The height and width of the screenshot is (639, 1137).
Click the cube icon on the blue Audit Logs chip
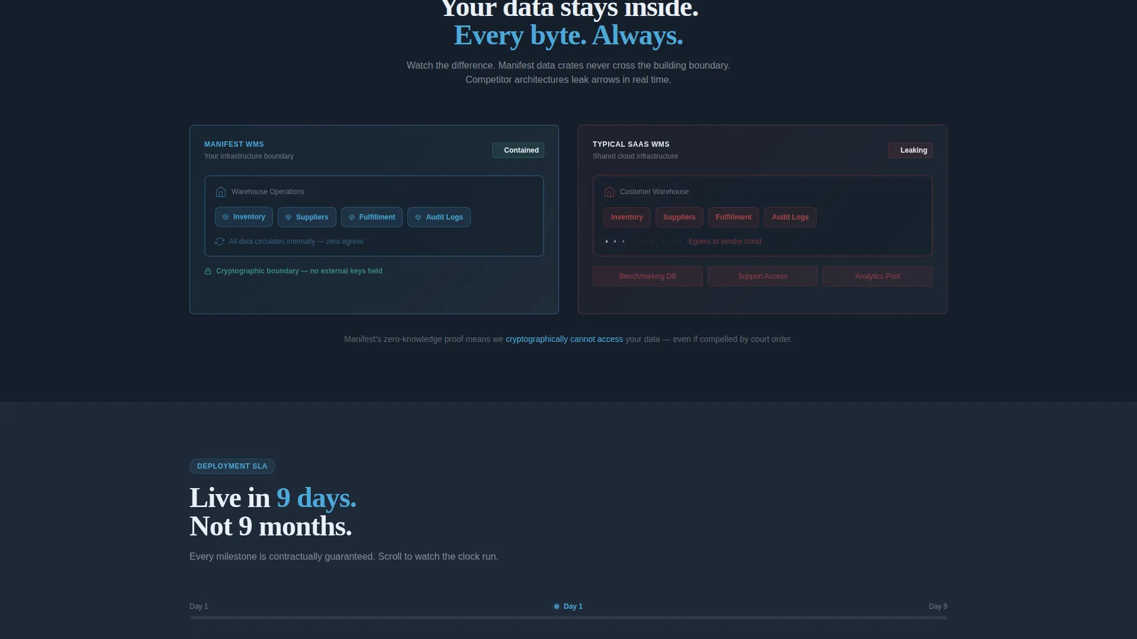pyautogui.click(x=418, y=217)
